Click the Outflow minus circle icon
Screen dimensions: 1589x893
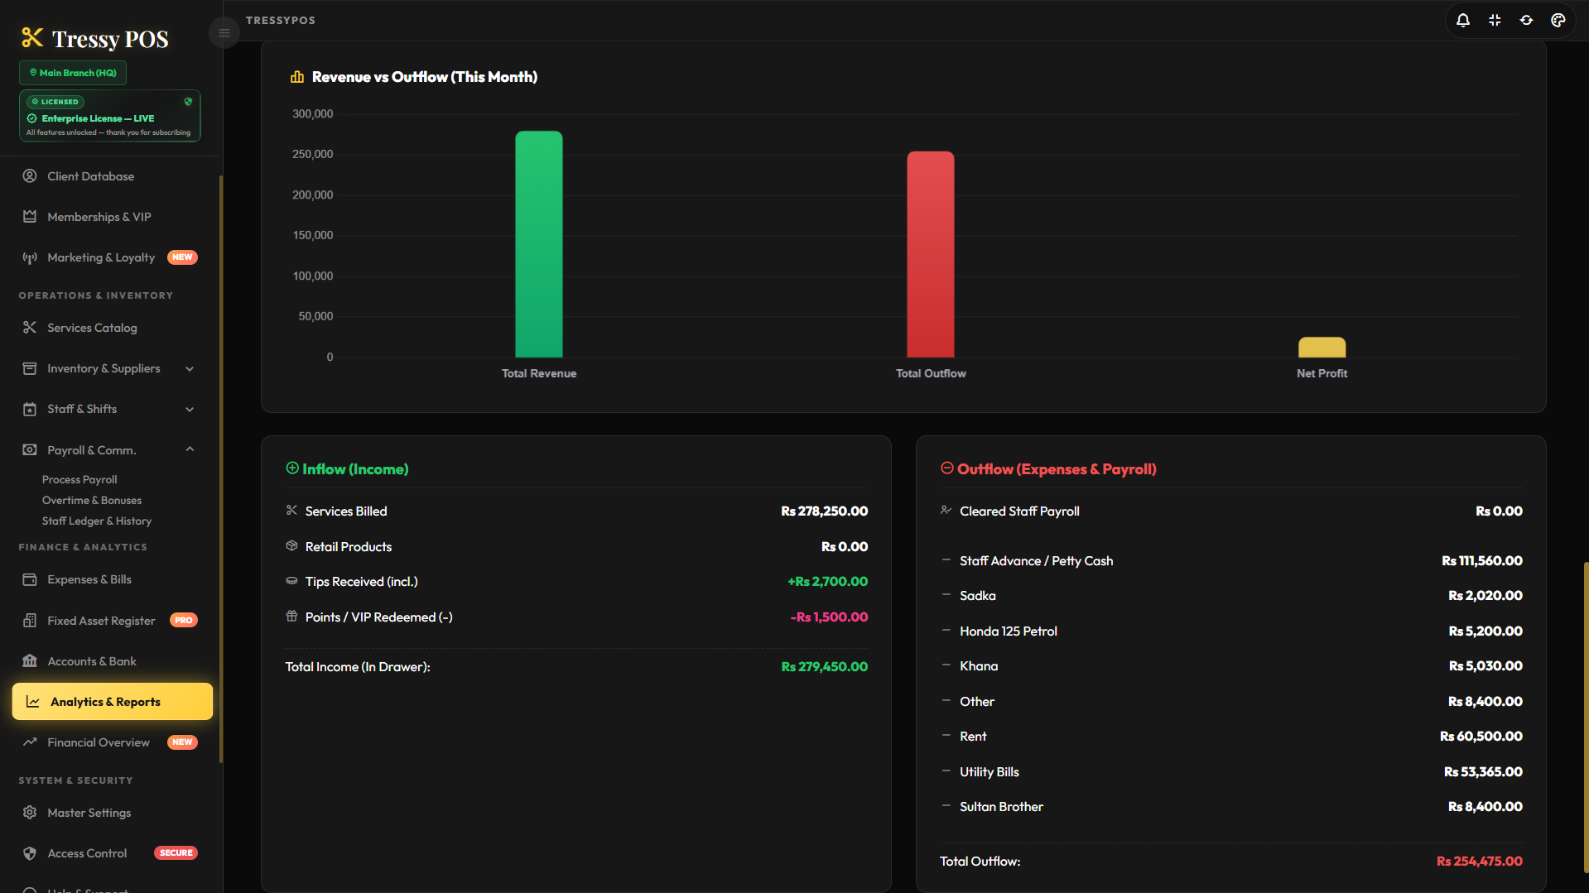(x=947, y=468)
